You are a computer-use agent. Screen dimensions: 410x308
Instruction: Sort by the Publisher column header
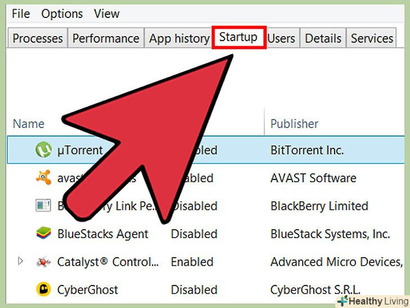(x=294, y=124)
